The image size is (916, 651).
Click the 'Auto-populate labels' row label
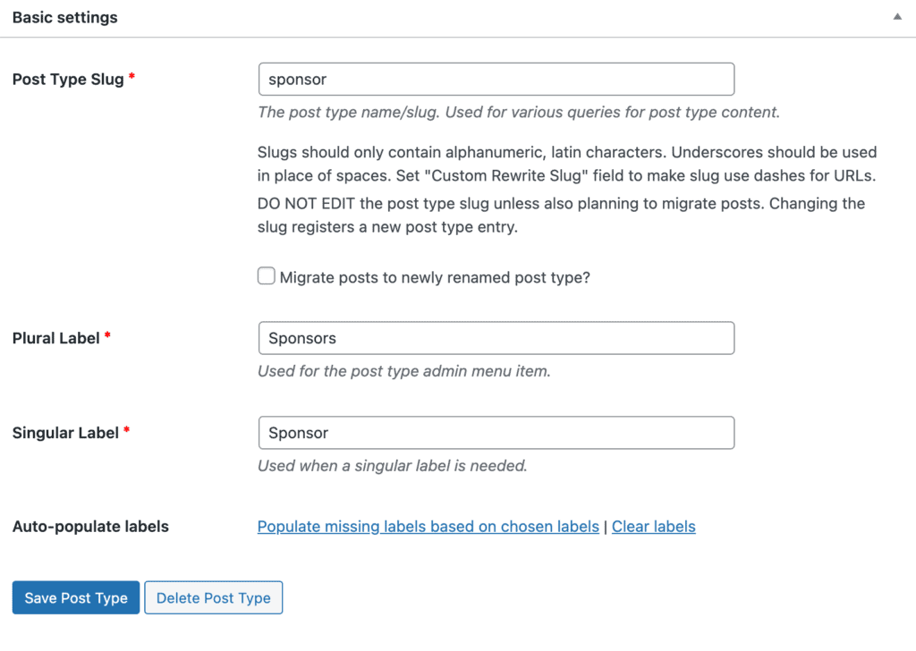(x=90, y=527)
